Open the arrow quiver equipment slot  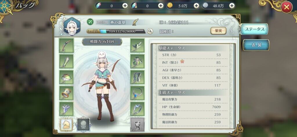coord(66,61)
